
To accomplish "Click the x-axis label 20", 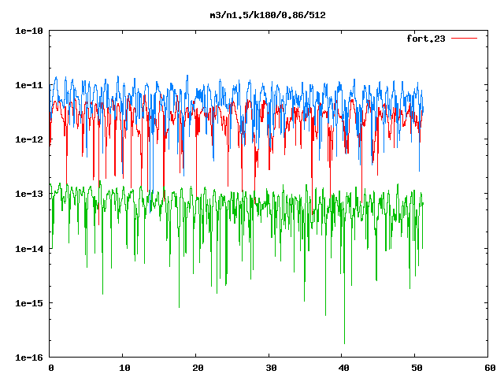I will 198,368.
